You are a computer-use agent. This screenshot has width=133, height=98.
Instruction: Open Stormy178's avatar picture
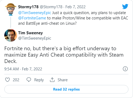[x=11, y=10]
